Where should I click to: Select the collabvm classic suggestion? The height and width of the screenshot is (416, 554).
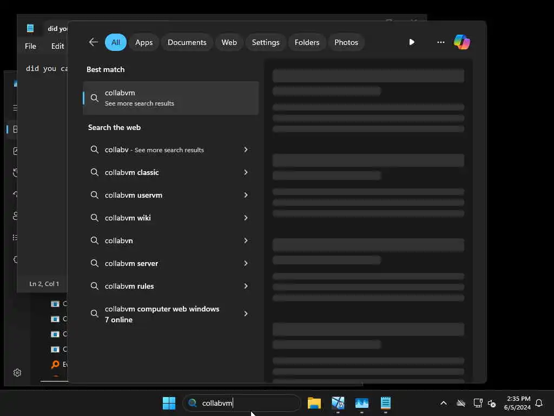(170, 172)
